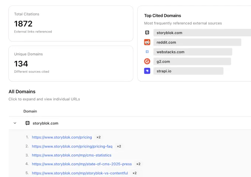Click the reddit.com Reddit logo icon
251x177 pixels.
pyautogui.click(x=147, y=42)
